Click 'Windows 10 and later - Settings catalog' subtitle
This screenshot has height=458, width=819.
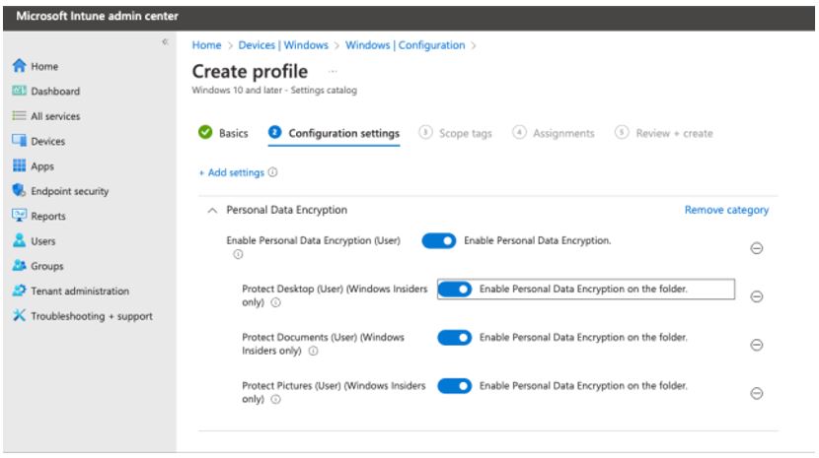click(x=274, y=91)
